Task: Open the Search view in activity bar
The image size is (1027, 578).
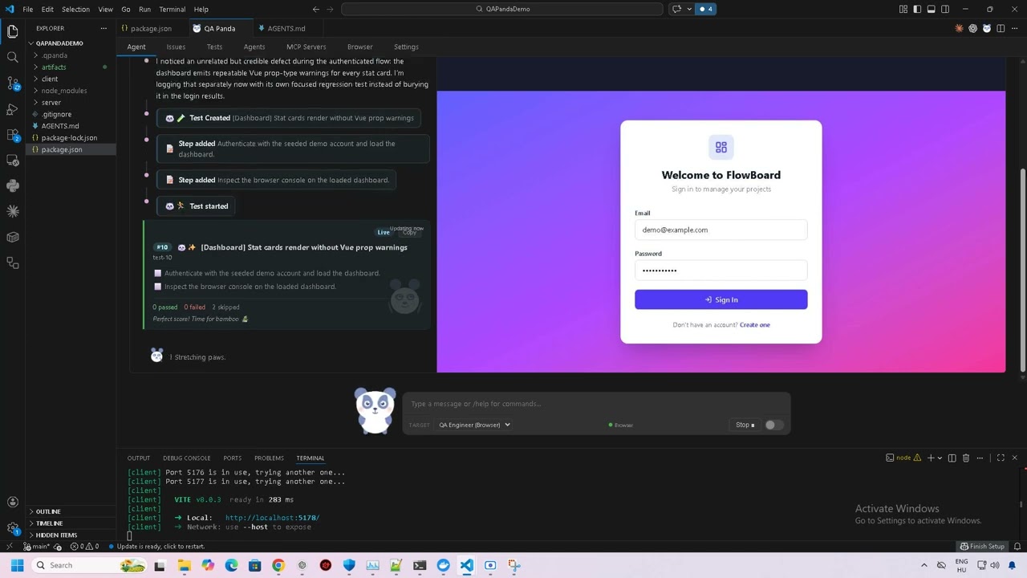Action: (12, 57)
